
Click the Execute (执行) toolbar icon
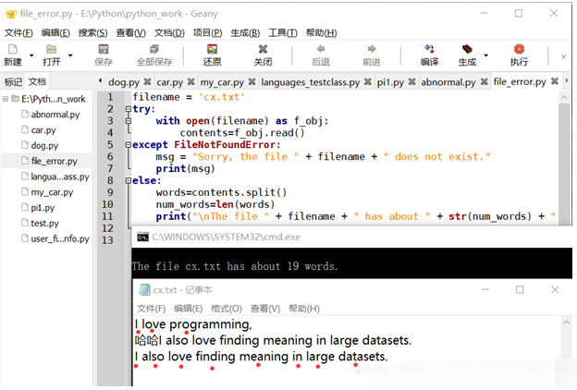pyautogui.click(x=519, y=49)
